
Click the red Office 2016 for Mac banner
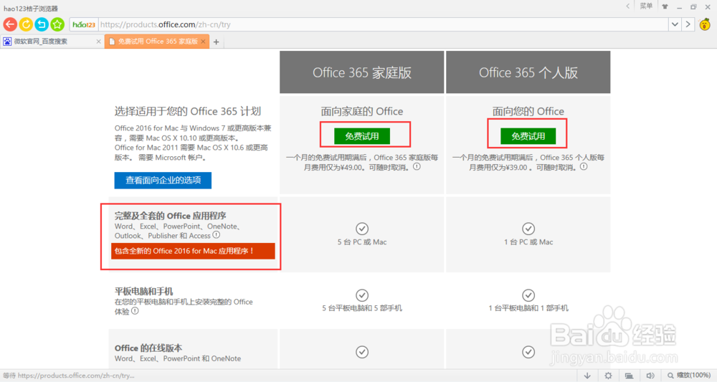[193, 251]
